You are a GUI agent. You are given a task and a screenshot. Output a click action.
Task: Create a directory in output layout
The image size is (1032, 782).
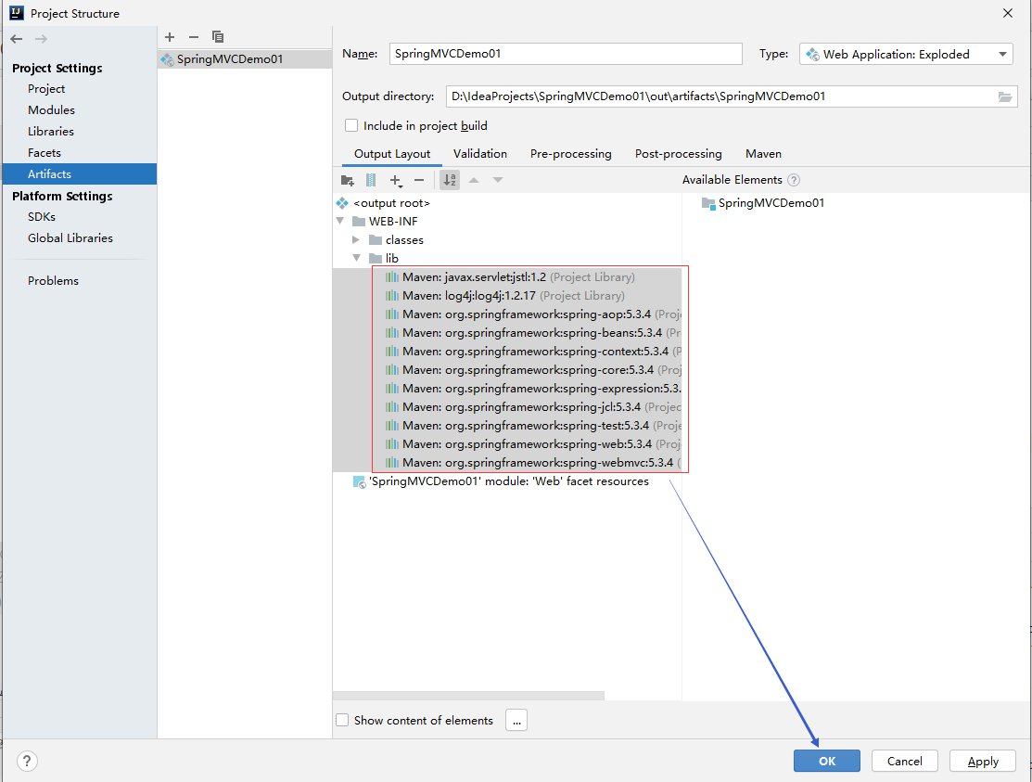point(348,180)
